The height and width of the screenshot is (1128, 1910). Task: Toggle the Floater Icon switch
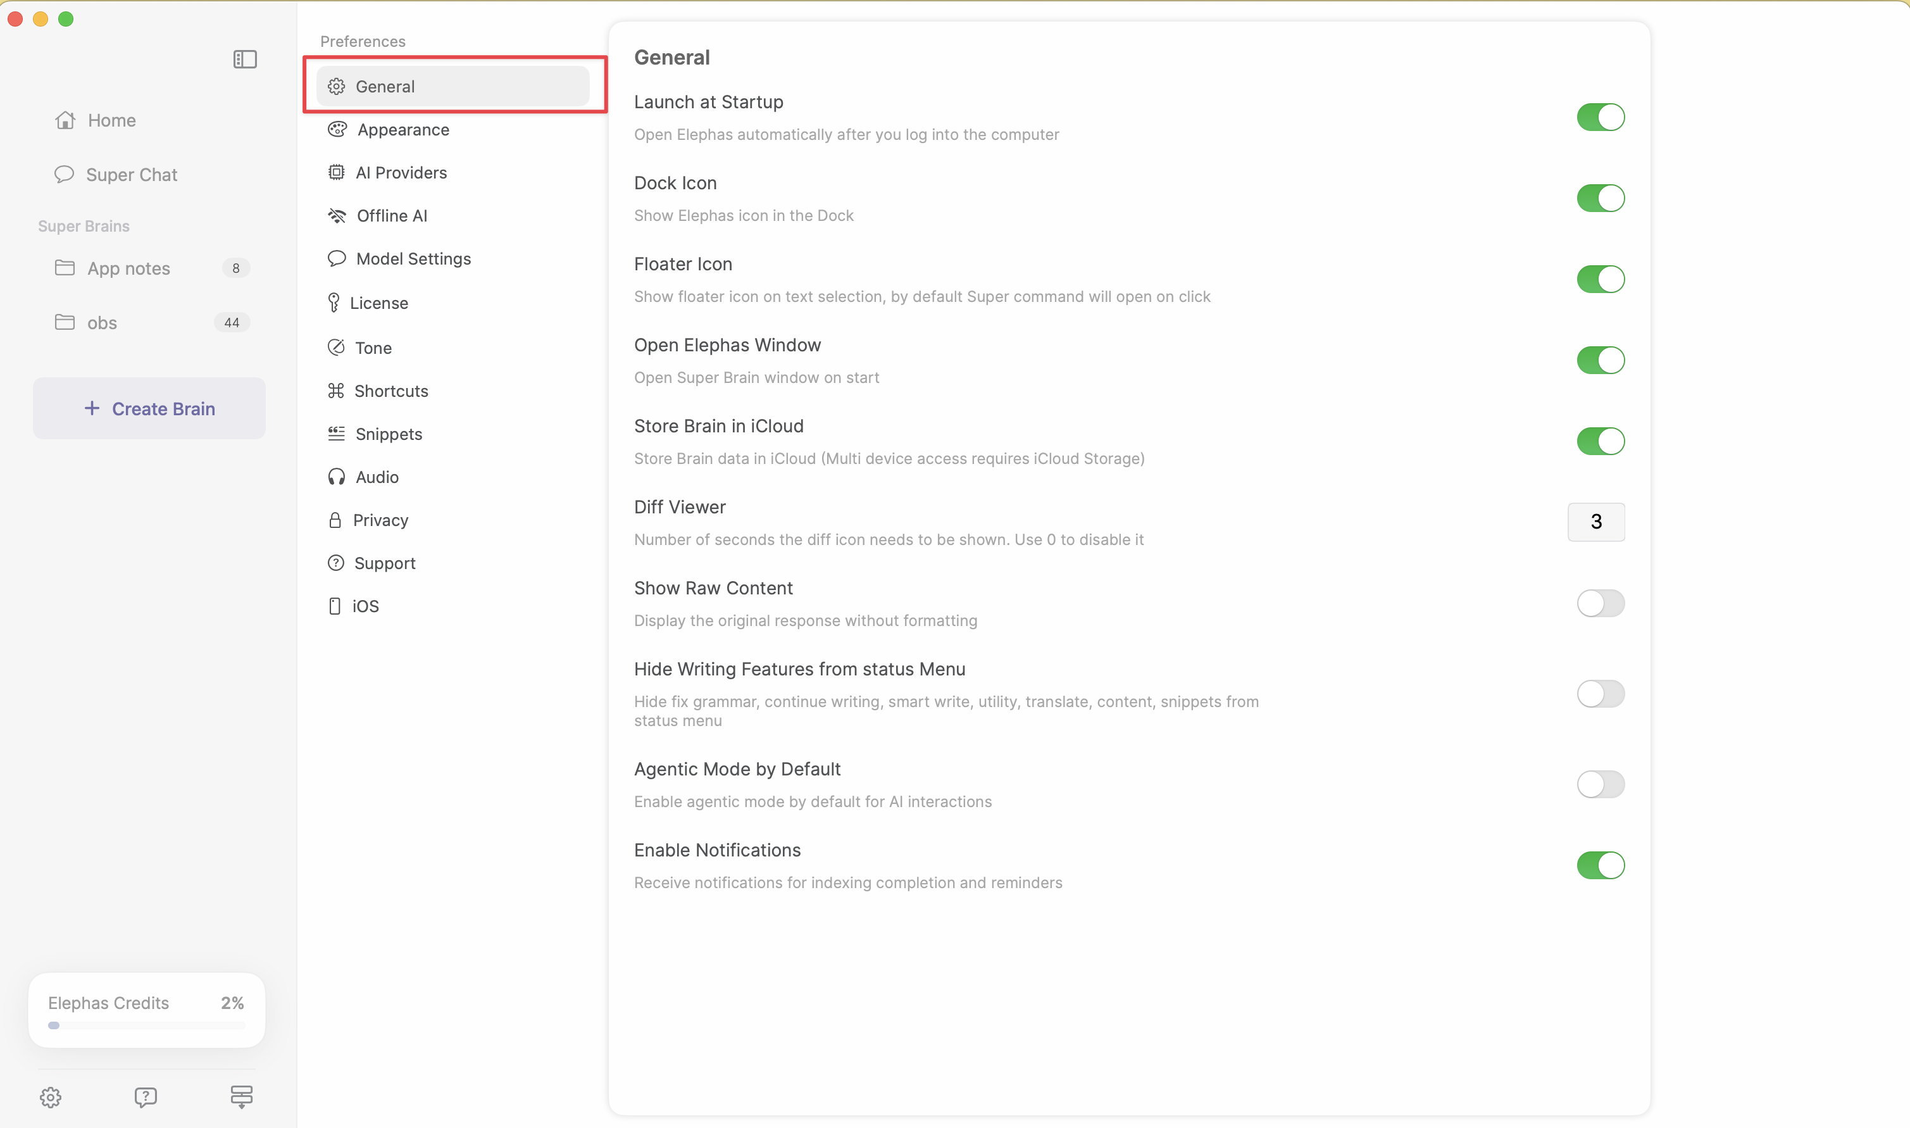click(1600, 279)
